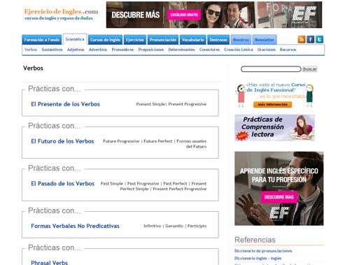Open El Pasado de los Verbos
This screenshot has width=350, height=265.
click(63, 184)
